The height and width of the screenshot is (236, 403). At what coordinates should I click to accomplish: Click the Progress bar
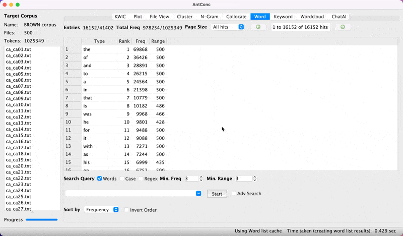(x=41, y=220)
